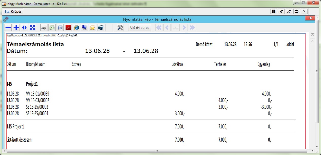Image resolution: width=321 pixels, height=155 pixels.
Task: Click the monitor display icon
Action: 85,28
